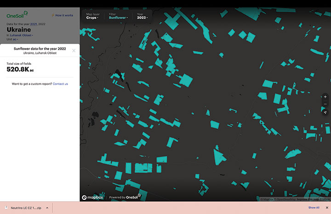The width and height of the screenshot is (331, 214).
Task: Click the Contact us link
Action: [60, 84]
